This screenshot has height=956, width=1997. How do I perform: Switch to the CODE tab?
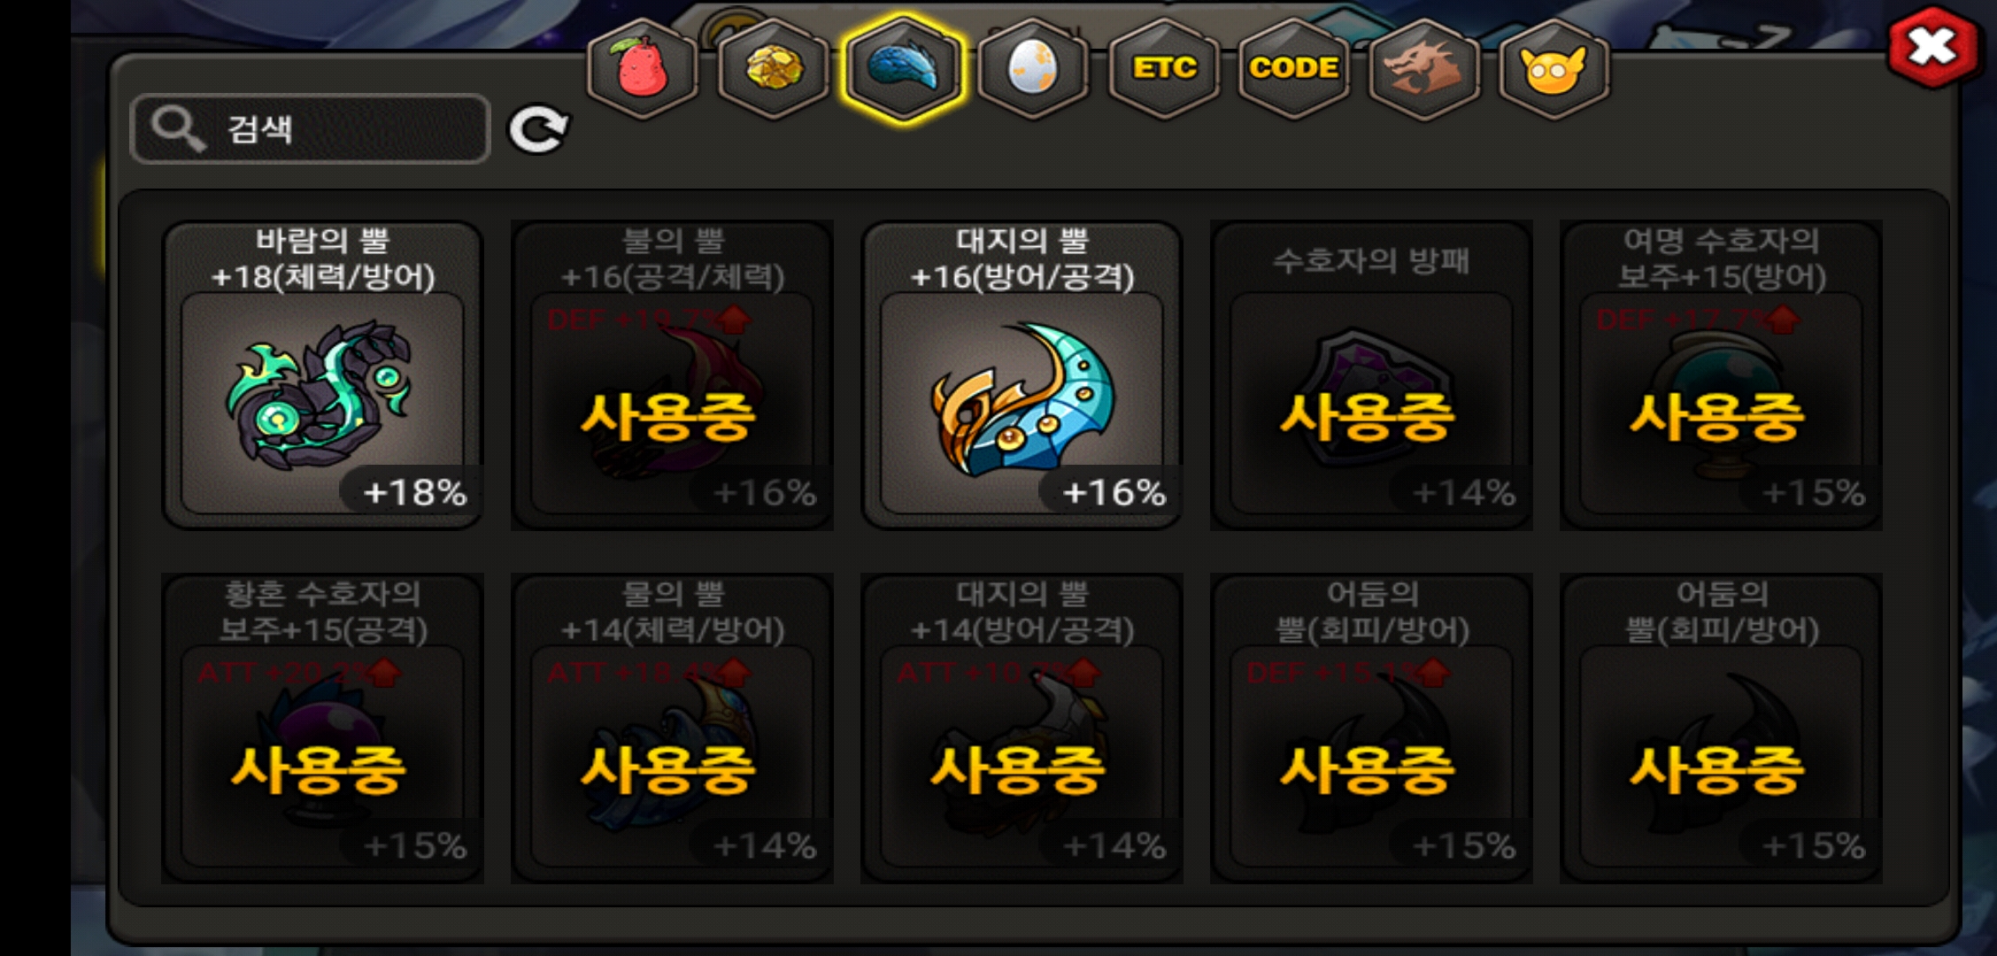[1294, 69]
